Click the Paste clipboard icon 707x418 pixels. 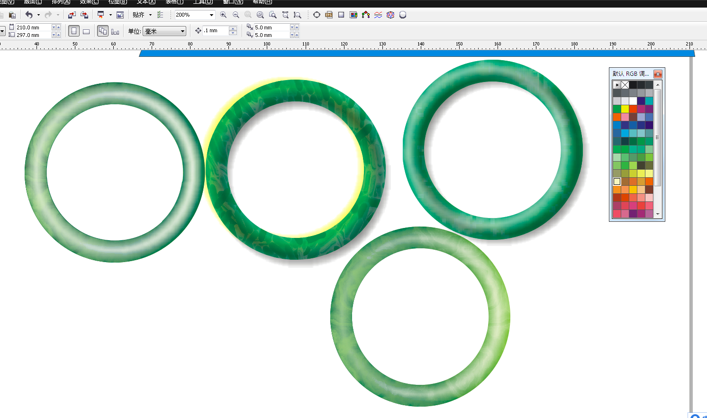pyautogui.click(x=12, y=15)
